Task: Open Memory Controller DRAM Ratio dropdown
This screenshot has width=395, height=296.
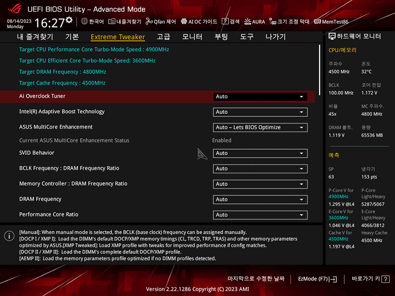Action: point(260,184)
